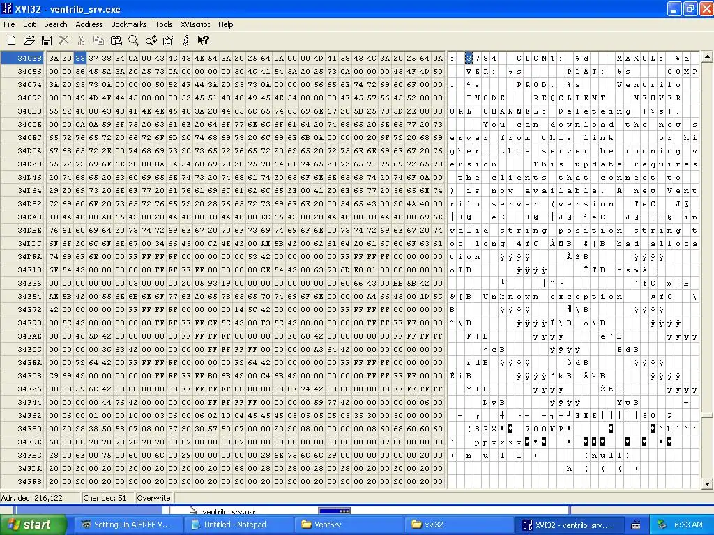Click scrollbar up arrow of hex view
This screenshot has width=714, height=535.
tap(707, 57)
